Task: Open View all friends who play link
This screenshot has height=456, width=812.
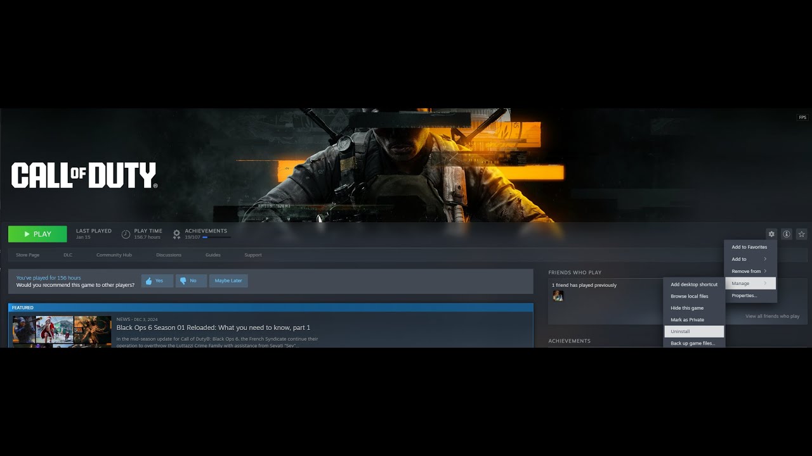Action: pyautogui.click(x=772, y=316)
